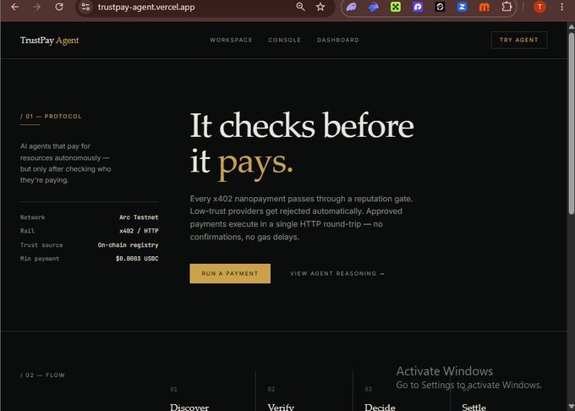Open the green checkered extension icon
Image resolution: width=575 pixels, height=411 pixels.
click(396, 7)
